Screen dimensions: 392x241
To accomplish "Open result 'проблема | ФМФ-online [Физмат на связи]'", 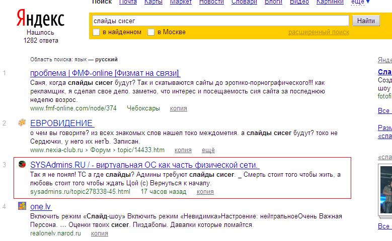I will (105, 73).
